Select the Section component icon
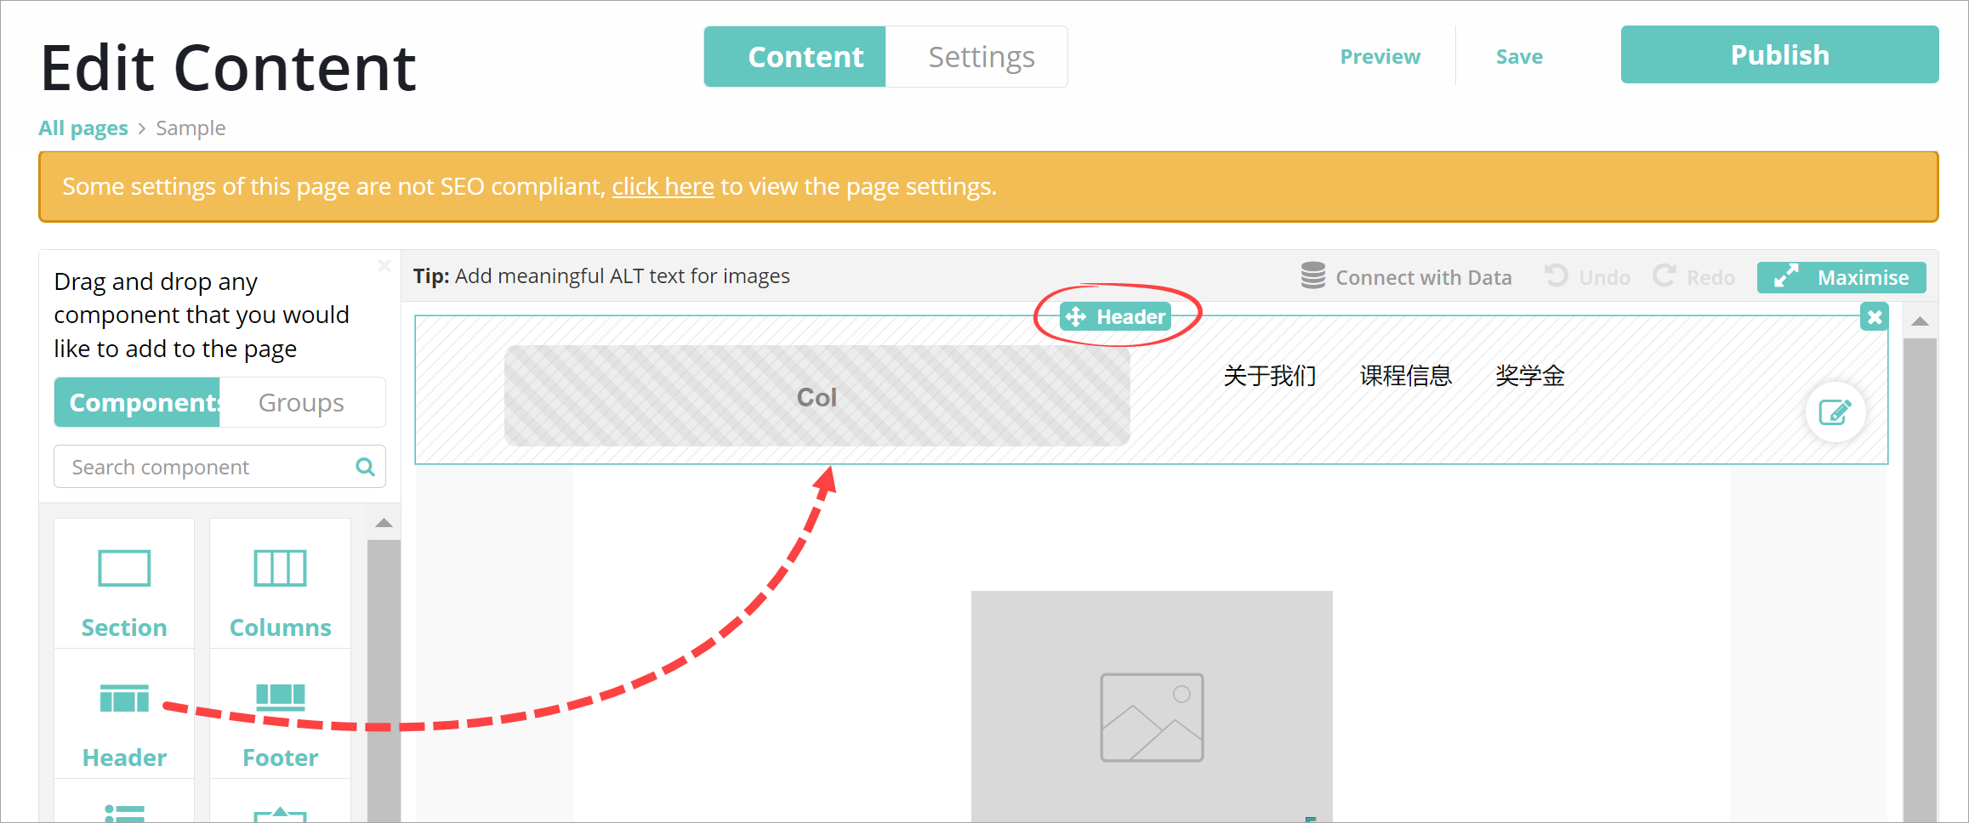 coord(124,568)
